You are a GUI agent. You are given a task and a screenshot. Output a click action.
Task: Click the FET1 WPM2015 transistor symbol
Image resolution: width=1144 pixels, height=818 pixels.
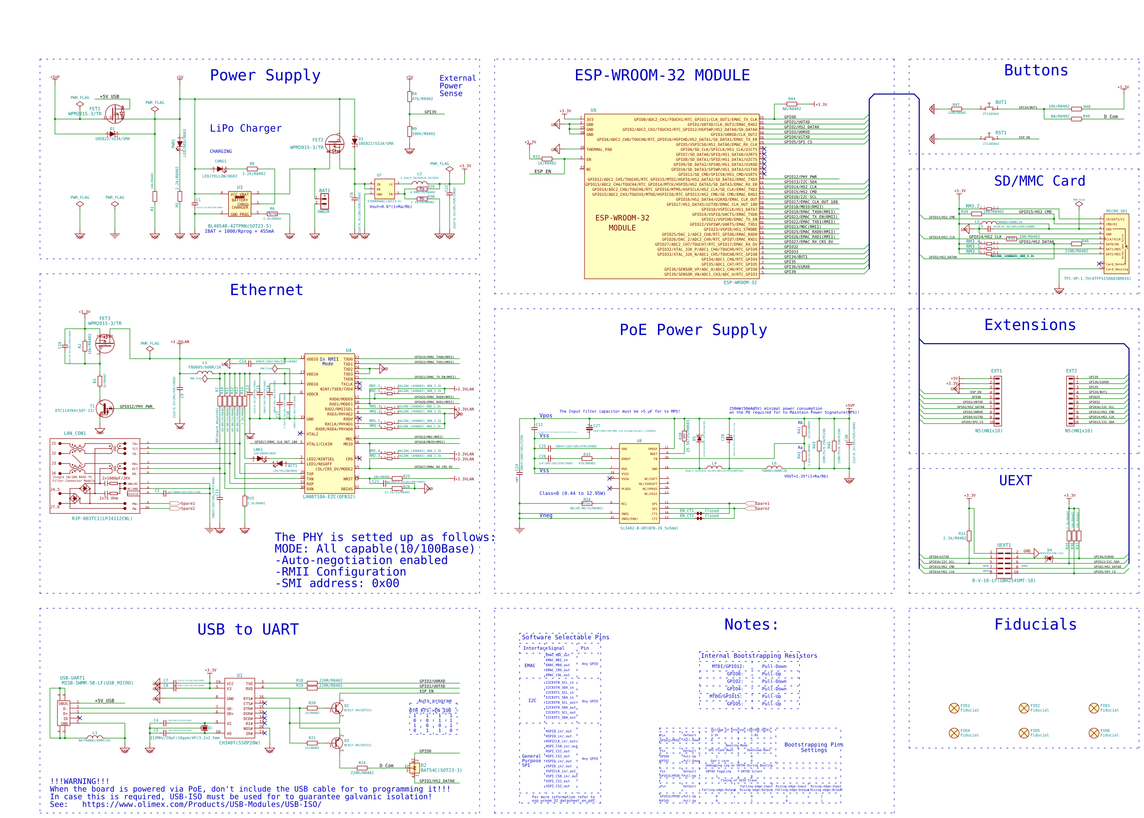pyautogui.click(x=115, y=114)
